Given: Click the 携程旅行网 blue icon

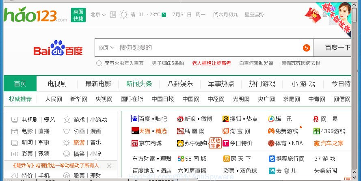Looking at the screenshot, I should click(272, 159).
